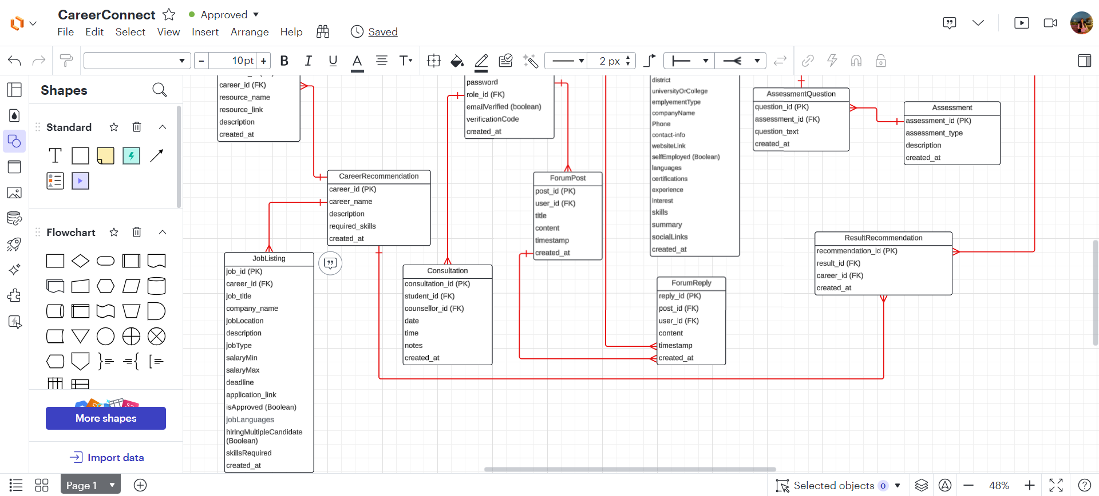Click the Saved history link

tap(382, 32)
